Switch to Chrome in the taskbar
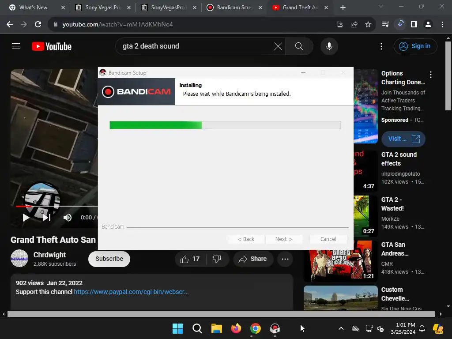452x339 pixels. coord(256,328)
